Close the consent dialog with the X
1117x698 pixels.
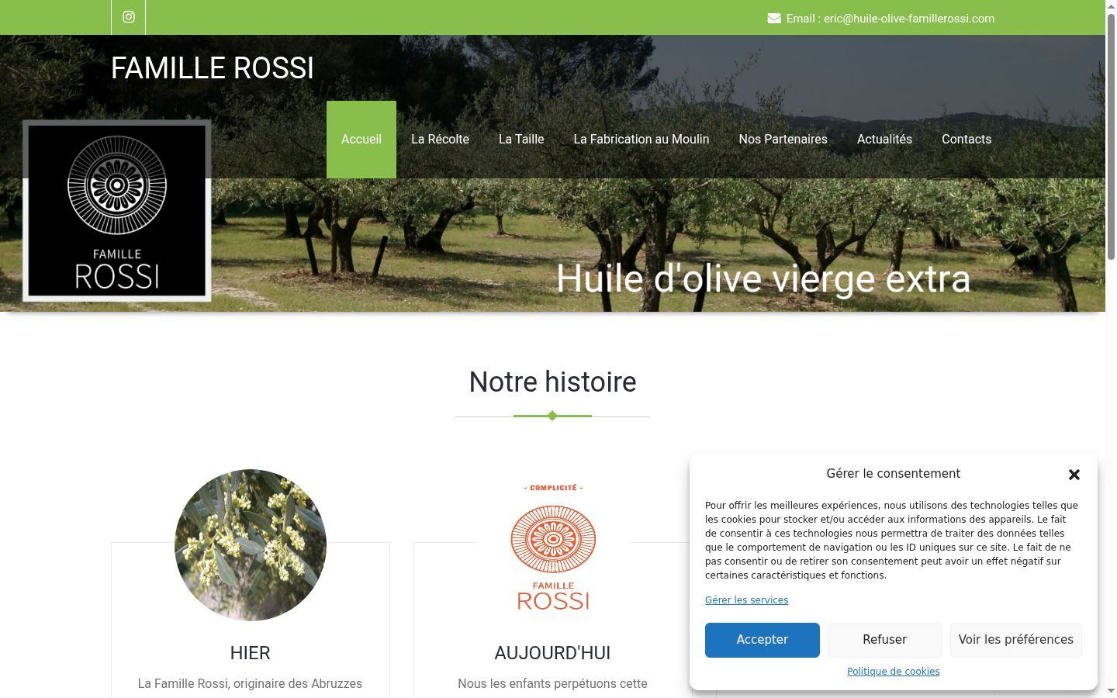pyautogui.click(x=1074, y=475)
